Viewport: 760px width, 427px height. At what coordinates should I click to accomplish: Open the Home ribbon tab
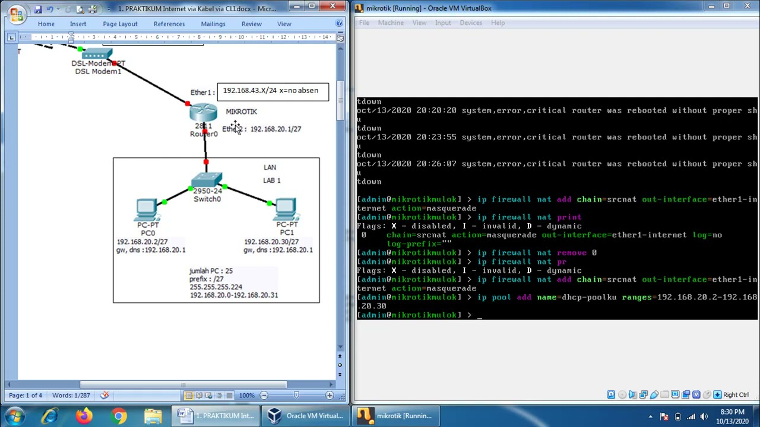(46, 24)
